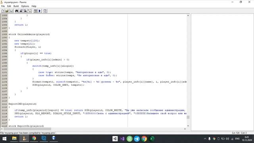Click the horizontal scrollbar right arrow
The image size is (254, 143).
click(x=185, y=129)
